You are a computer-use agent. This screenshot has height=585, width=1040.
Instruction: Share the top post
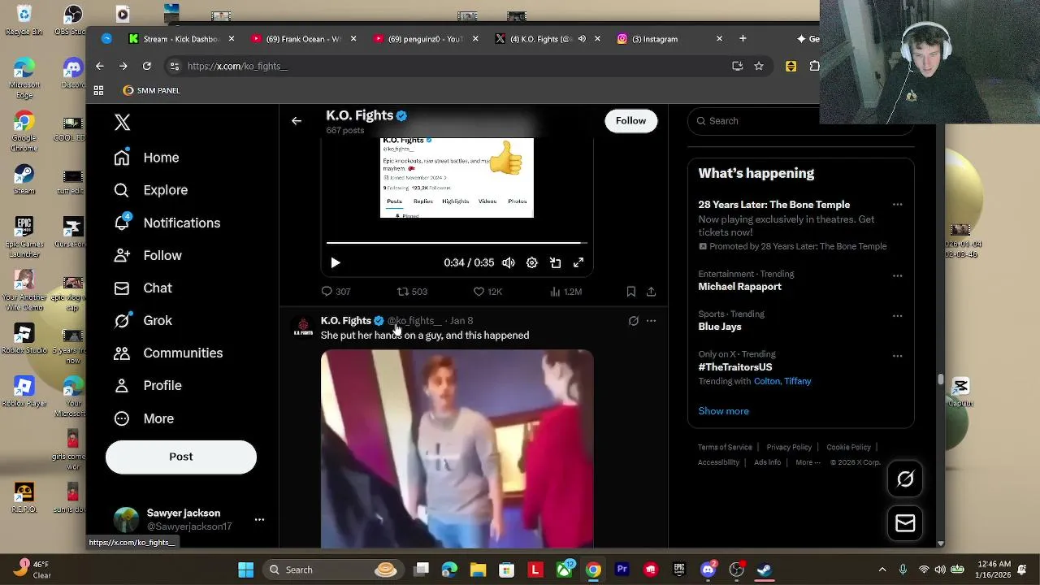point(651,292)
